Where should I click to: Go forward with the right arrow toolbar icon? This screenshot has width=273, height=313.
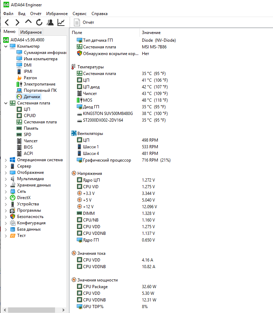18,22
